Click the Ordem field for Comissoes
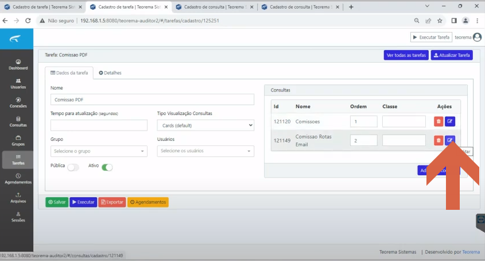 (x=364, y=121)
